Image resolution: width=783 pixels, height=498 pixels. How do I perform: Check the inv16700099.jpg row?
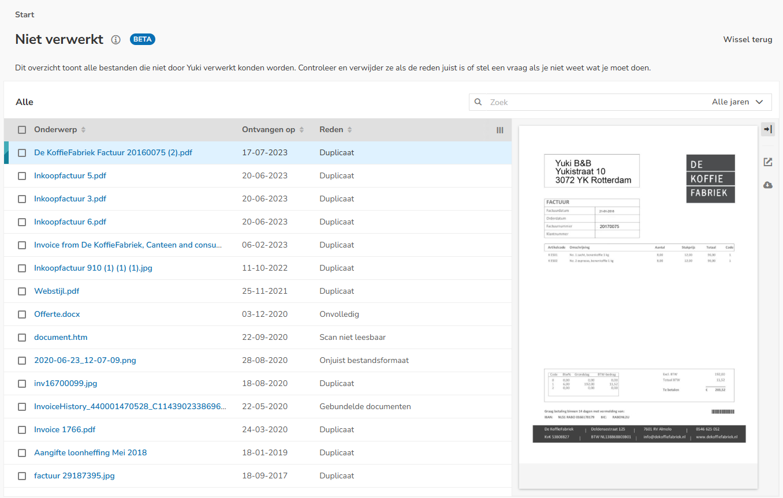22,384
